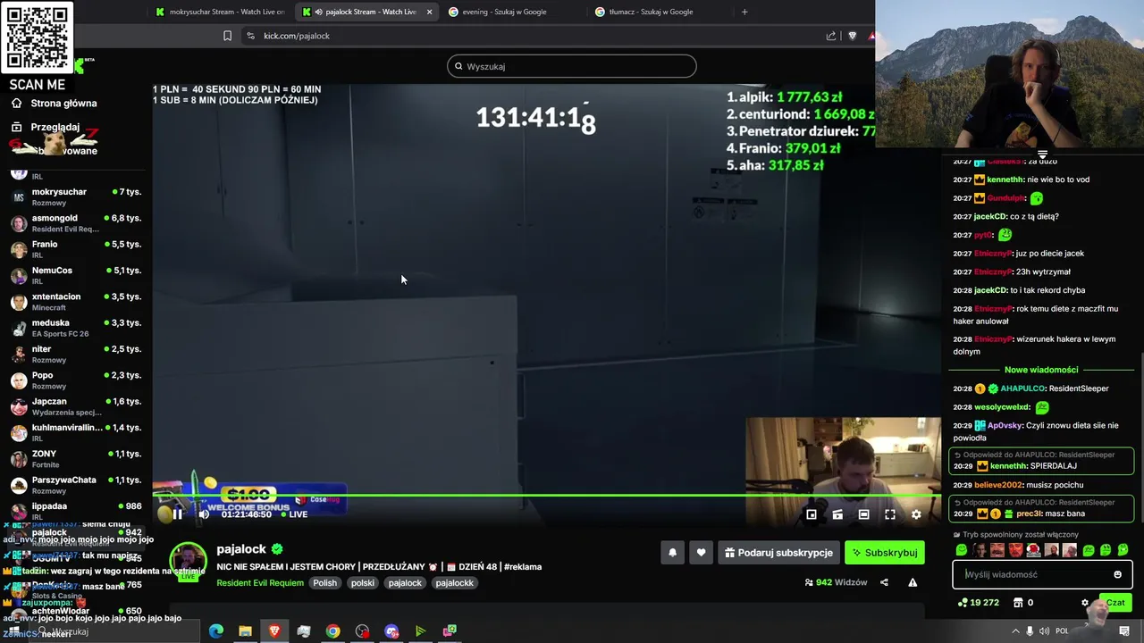This screenshot has width=1144, height=643.
Task: Share the stream via share icon
Action: 884,582
